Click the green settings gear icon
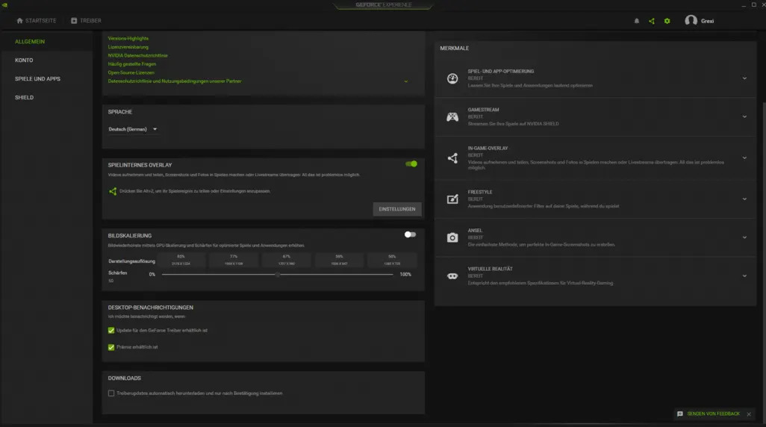The height and width of the screenshot is (427, 766). pos(667,21)
